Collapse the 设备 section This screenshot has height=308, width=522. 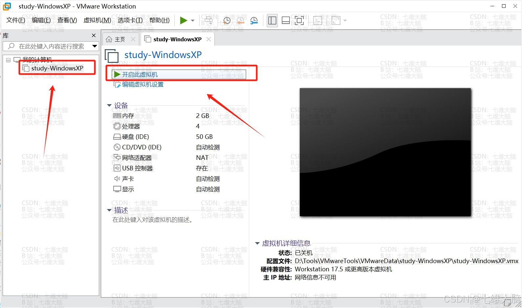(109, 106)
